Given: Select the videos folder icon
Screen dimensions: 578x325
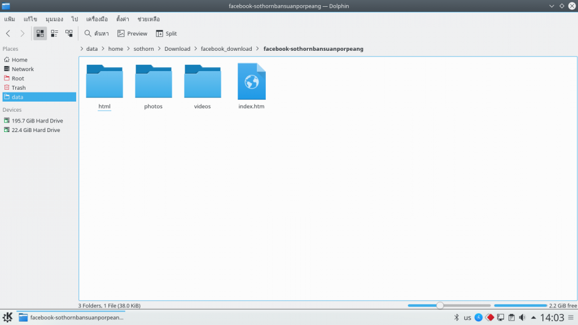Looking at the screenshot, I should (203, 81).
